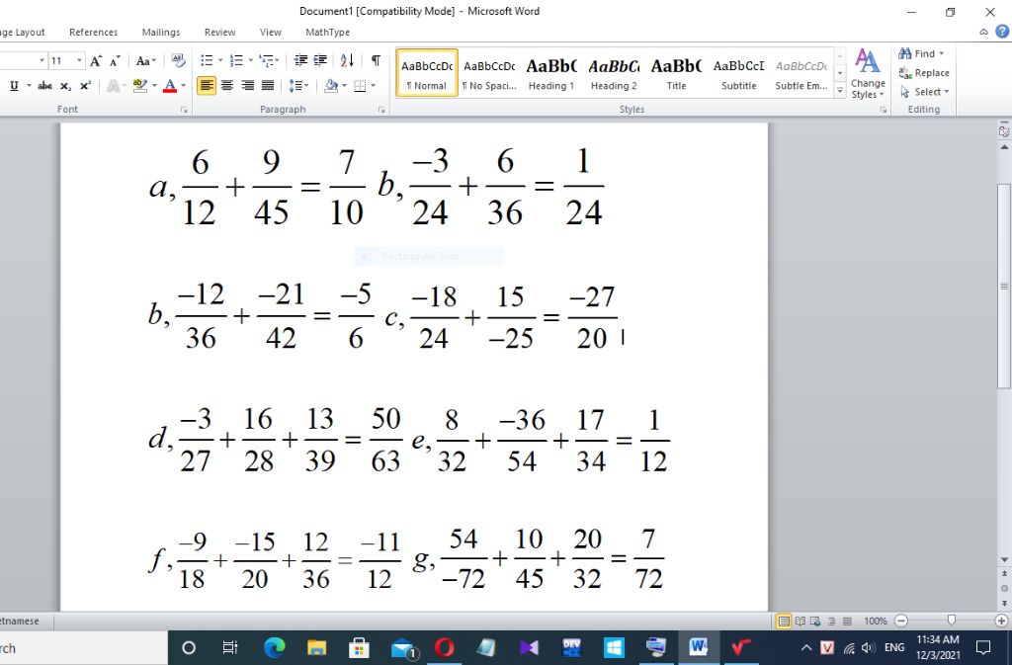The image size is (1012, 665).
Task: Open the Select dropdown in Editing
Action: click(925, 92)
